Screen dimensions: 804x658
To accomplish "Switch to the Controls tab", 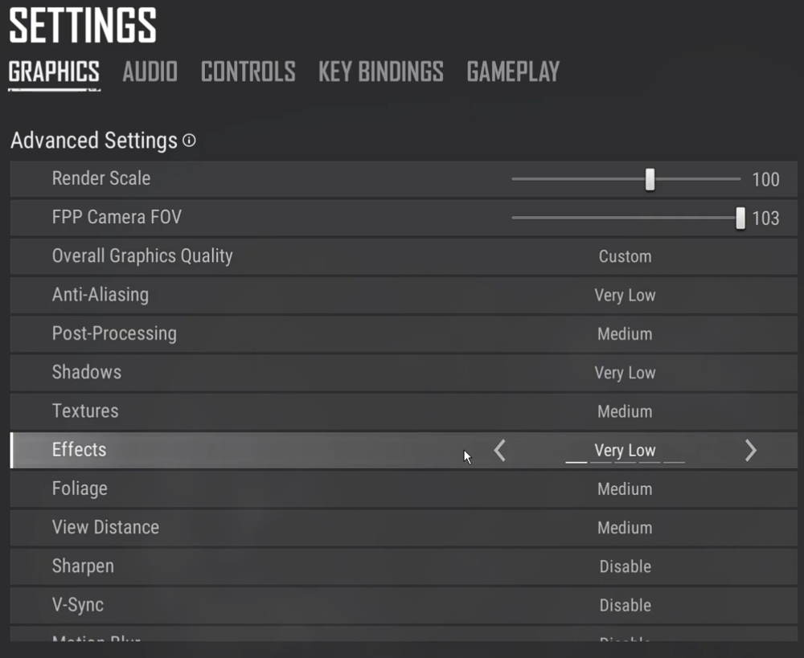I will click(x=248, y=72).
